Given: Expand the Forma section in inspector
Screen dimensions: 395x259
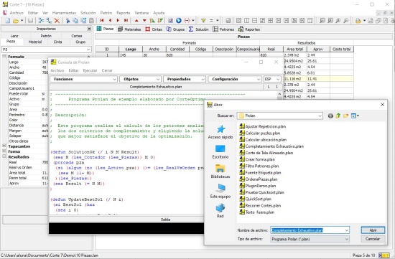Looking at the screenshot, I should 4,151.
